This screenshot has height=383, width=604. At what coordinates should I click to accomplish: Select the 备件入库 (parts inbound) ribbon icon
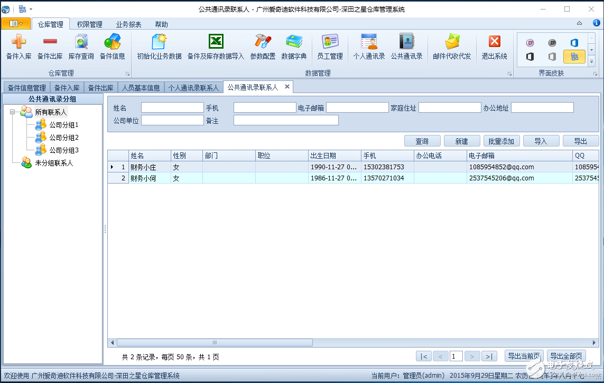(18, 47)
